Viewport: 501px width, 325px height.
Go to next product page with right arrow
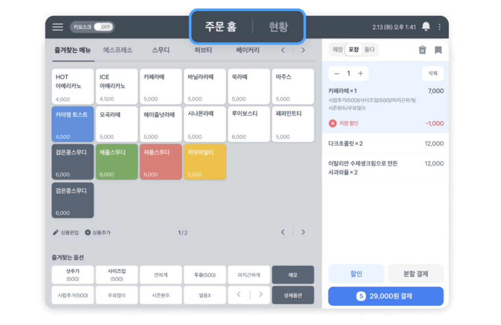point(303,232)
